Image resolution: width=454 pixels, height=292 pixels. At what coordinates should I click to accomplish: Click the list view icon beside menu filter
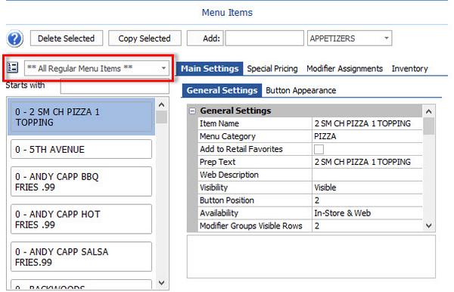12,67
